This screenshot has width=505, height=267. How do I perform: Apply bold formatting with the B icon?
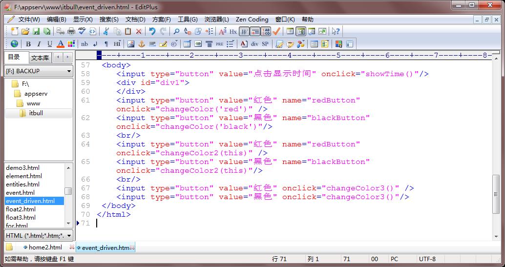click(28, 43)
